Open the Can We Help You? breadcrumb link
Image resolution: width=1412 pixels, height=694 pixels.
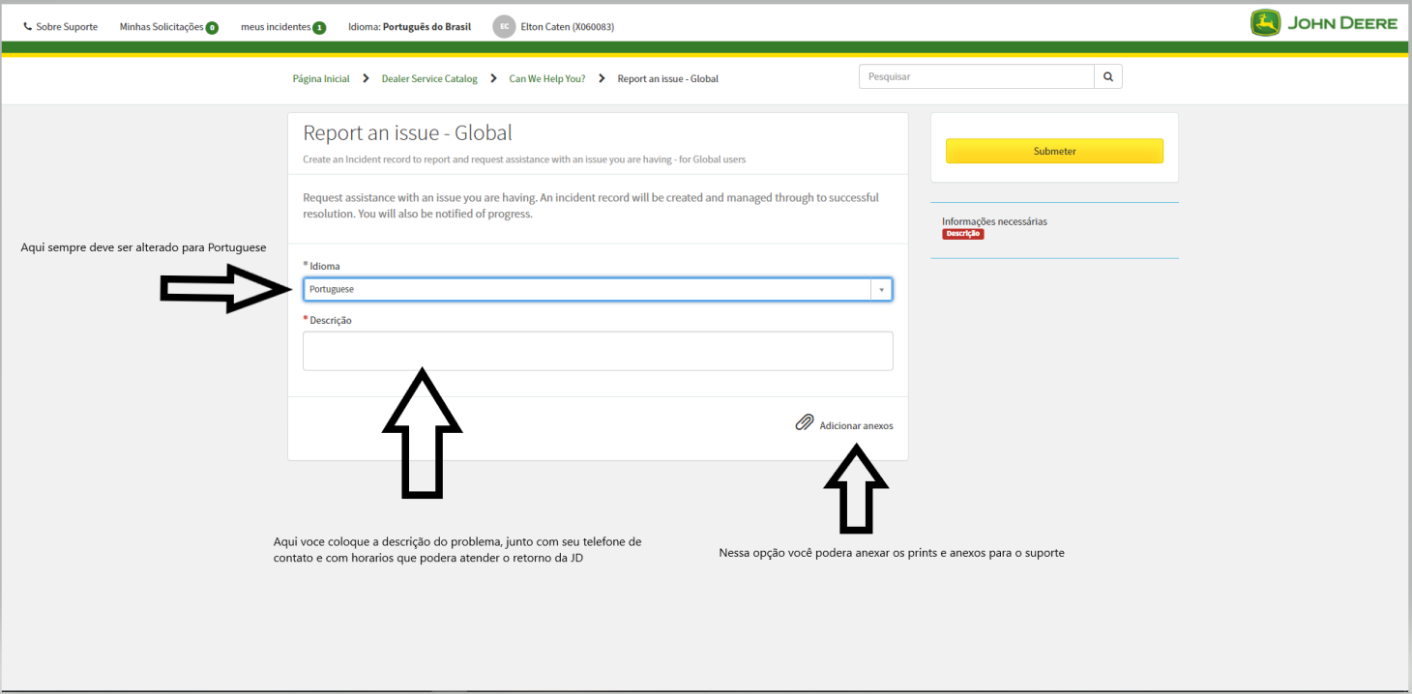click(x=547, y=78)
